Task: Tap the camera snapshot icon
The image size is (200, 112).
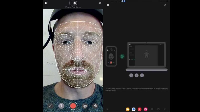Action: pos(61,106)
